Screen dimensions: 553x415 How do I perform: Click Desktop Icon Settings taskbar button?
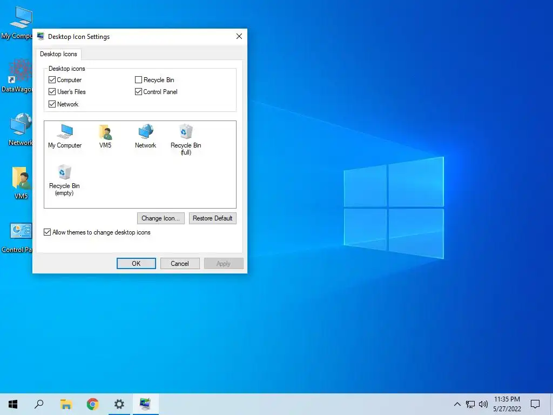point(145,404)
